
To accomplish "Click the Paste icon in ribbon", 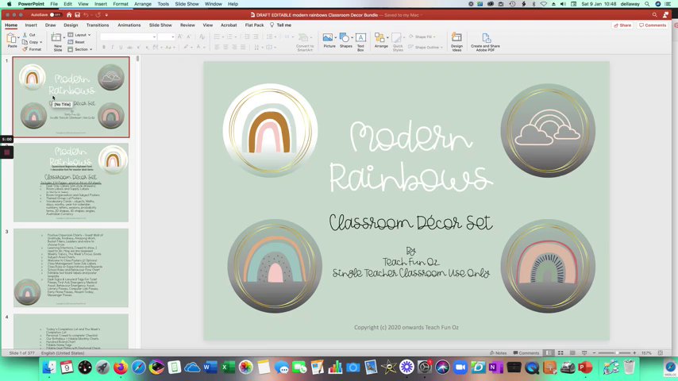I will [x=12, y=40].
